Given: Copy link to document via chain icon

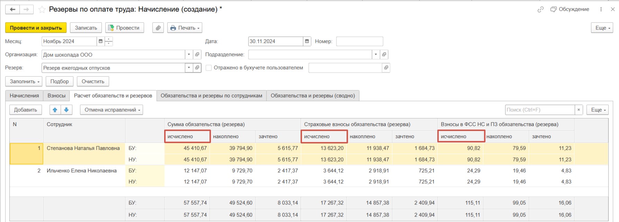Looking at the screenshot, I should tap(540, 9).
